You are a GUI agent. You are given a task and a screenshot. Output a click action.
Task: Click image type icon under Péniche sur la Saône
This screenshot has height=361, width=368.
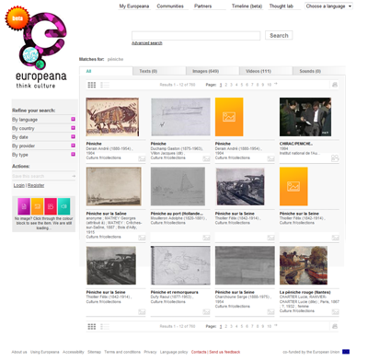(142, 238)
